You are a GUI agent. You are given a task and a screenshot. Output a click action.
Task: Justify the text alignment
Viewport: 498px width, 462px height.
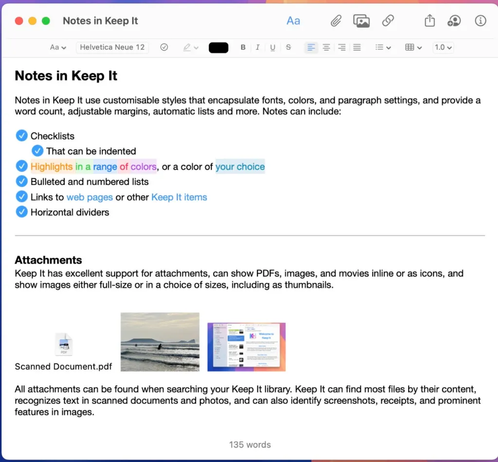pos(357,48)
